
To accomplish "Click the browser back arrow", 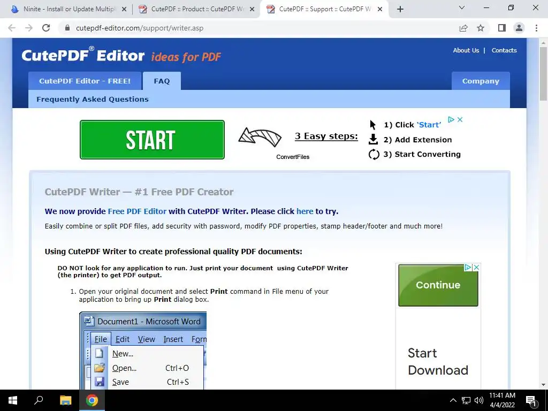I will [x=12, y=28].
